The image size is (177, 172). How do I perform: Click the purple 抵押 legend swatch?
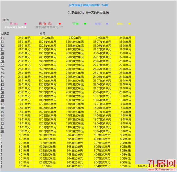(x=107, y=23)
